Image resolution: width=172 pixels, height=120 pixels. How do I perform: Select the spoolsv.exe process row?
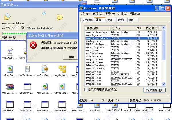coord(122,72)
